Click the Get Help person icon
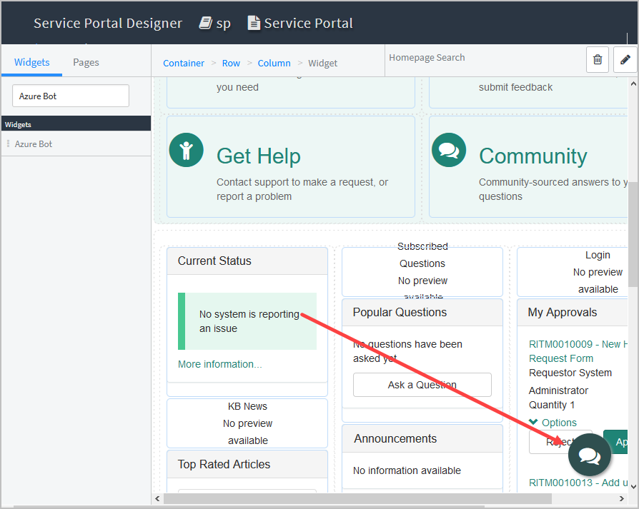This screenshot has height=509, width=639. (186, 150)
